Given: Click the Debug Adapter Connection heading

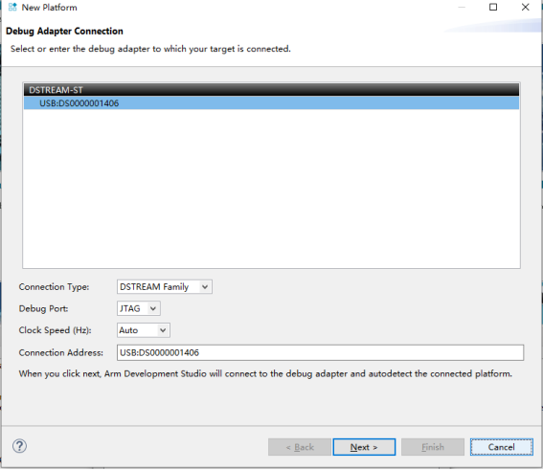Looking at the screenshot, I should [64, 32].
